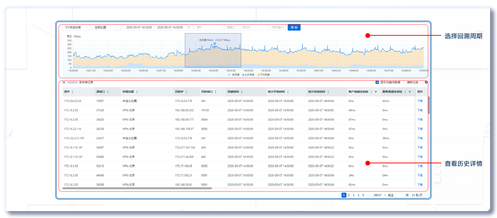
Task: Download the row with source port 15897
Action: (420, 101)
